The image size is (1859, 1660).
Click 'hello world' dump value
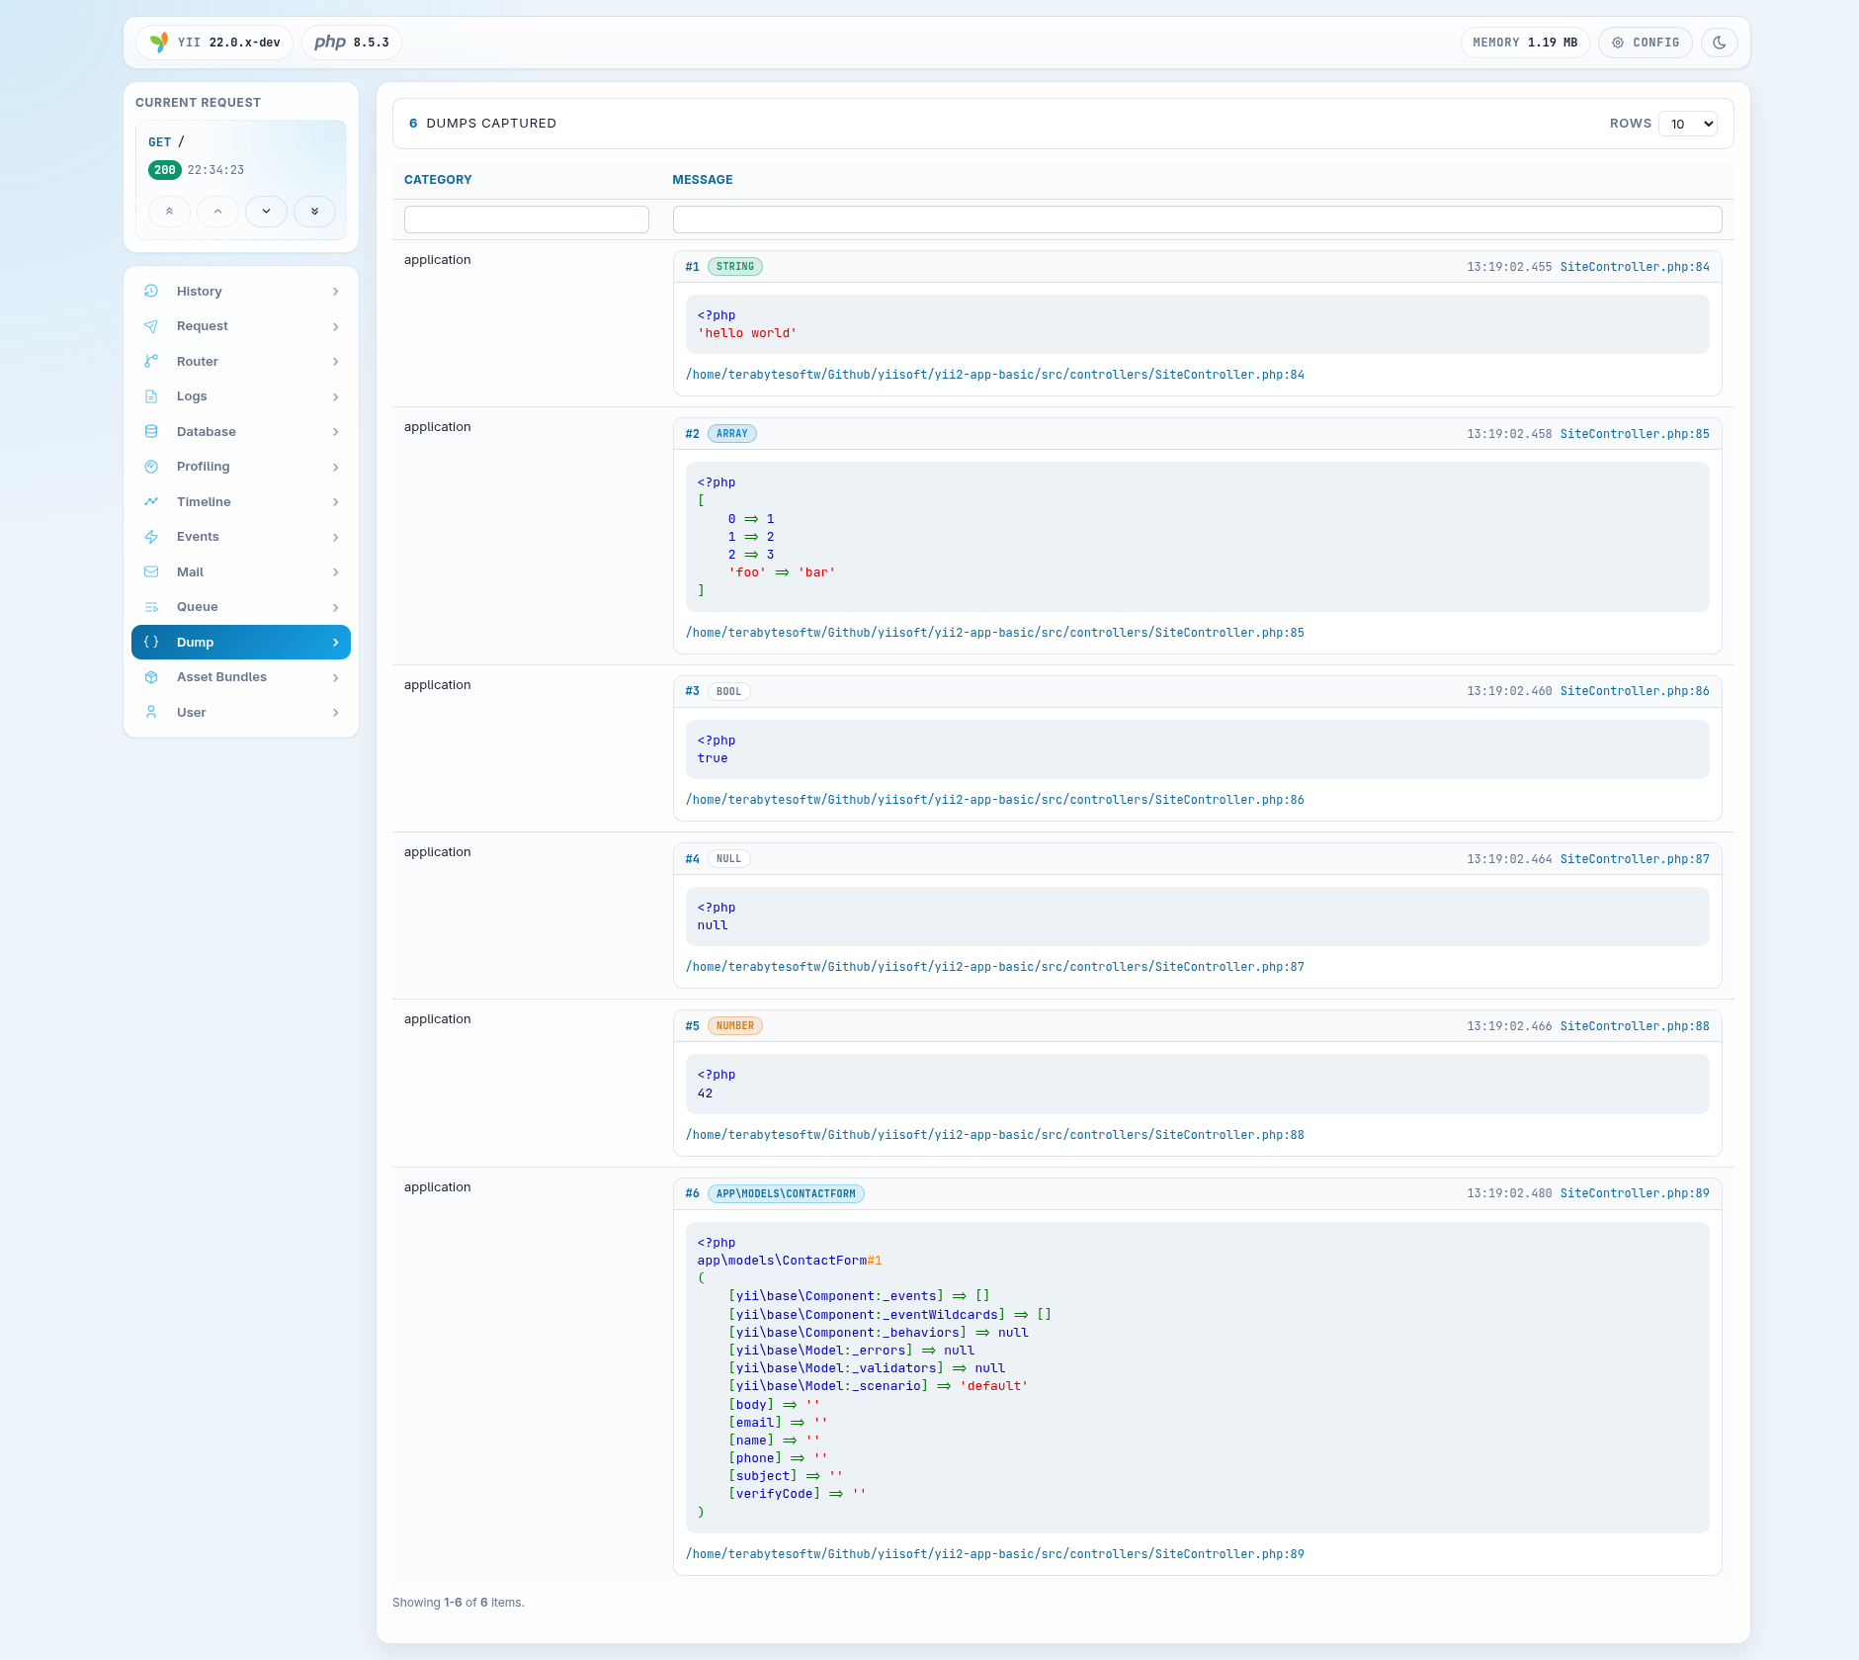point(747,333)
